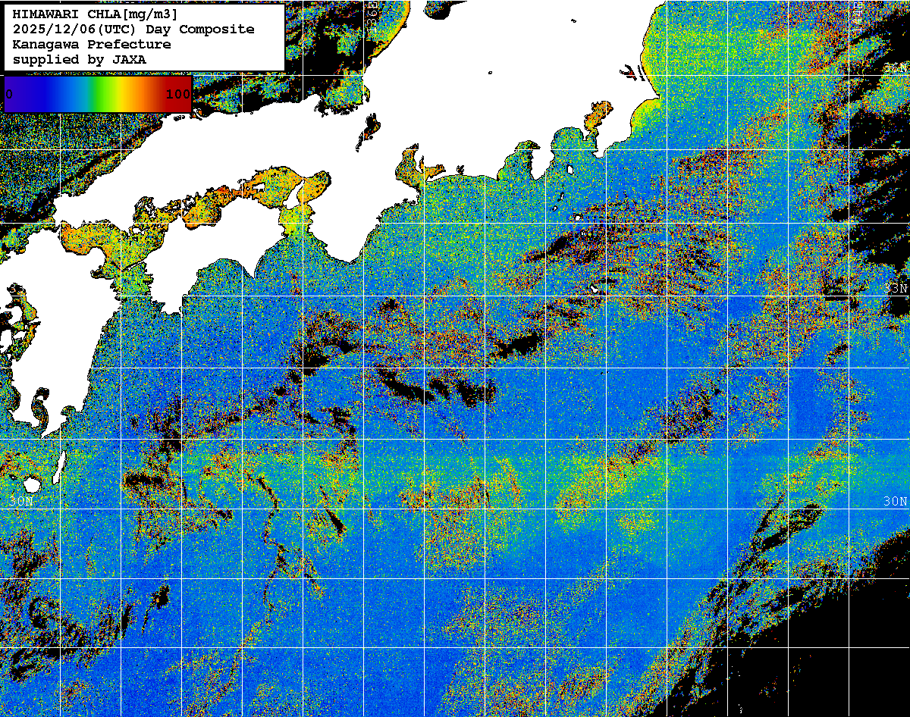The image size is (910, 717).
Task: Click the 36N latitude label at right edge
Action: pyautogui.click(x=896, y=68)
